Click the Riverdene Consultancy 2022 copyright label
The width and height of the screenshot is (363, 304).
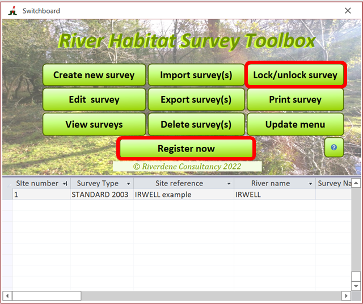tap(187, 167)
